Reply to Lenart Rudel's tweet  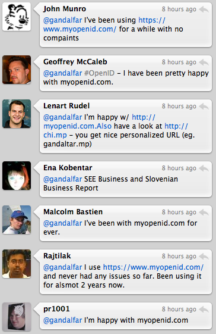(204, 107)
